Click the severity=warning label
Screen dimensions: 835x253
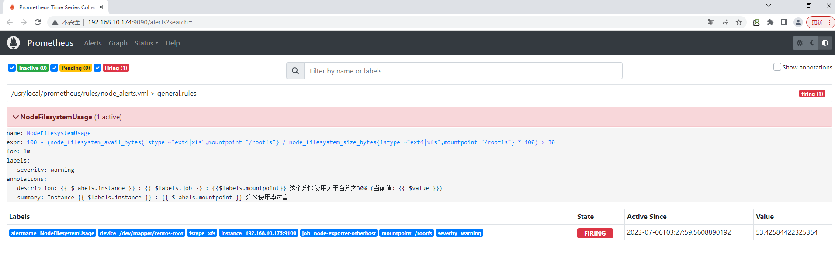point(459,233)
